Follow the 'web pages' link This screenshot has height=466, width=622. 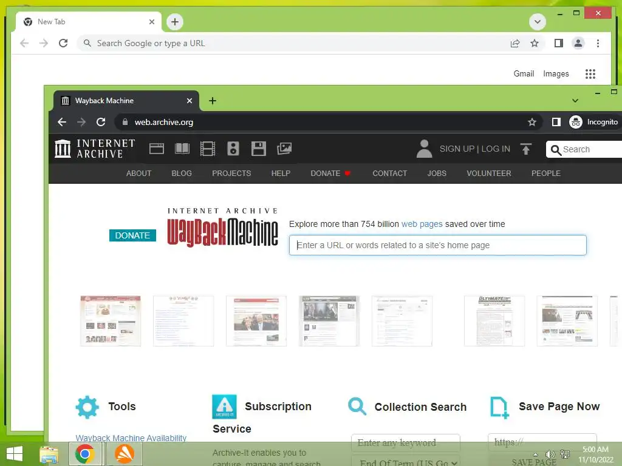pos(422,225)
